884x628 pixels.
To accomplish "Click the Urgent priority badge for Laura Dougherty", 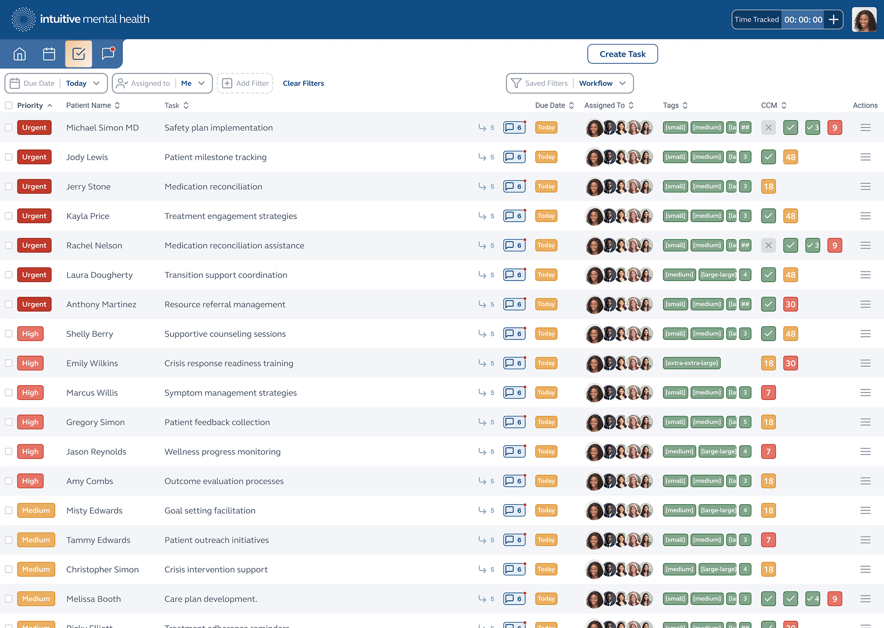I will [x=34, y=275].
